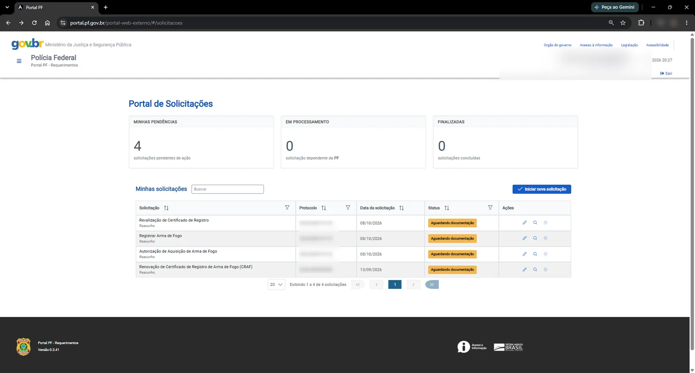Sort table by Protocolo column
The width and height of the screenshot is (695, 373).
tap(324, 208)
